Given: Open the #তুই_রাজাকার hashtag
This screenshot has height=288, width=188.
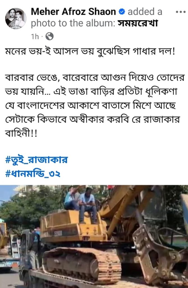Looking at the screenshot, I should [37, 159].
